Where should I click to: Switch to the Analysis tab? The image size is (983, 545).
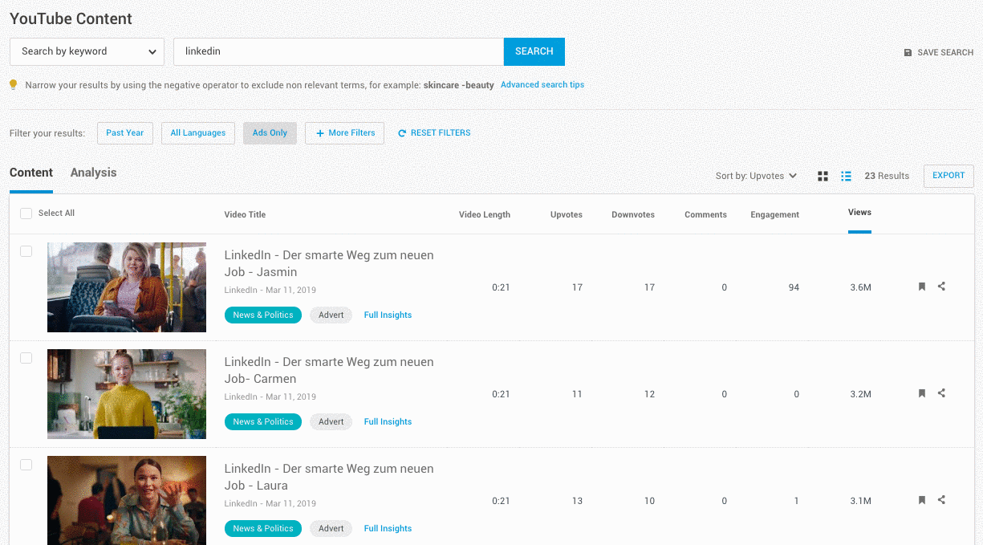pyautogui.click(x=93, y=173)
